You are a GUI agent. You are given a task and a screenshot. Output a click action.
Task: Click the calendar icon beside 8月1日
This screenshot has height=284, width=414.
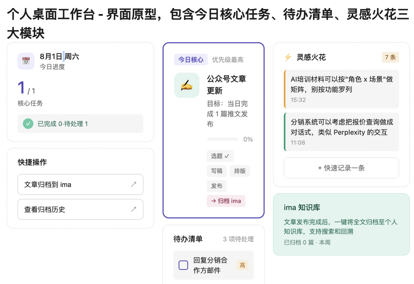click(x=26, y=61)
